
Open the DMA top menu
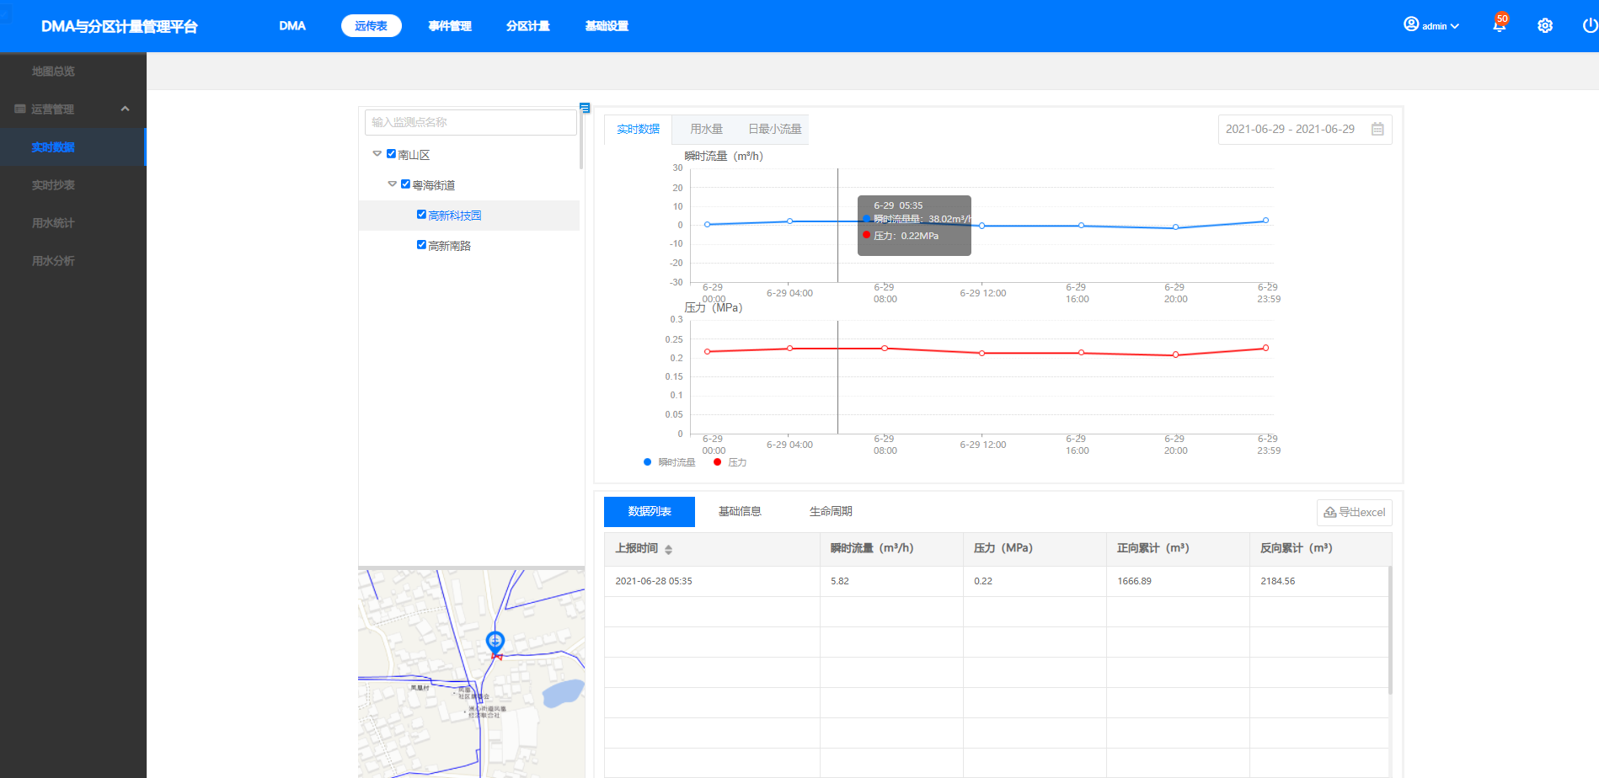point(292,26)
